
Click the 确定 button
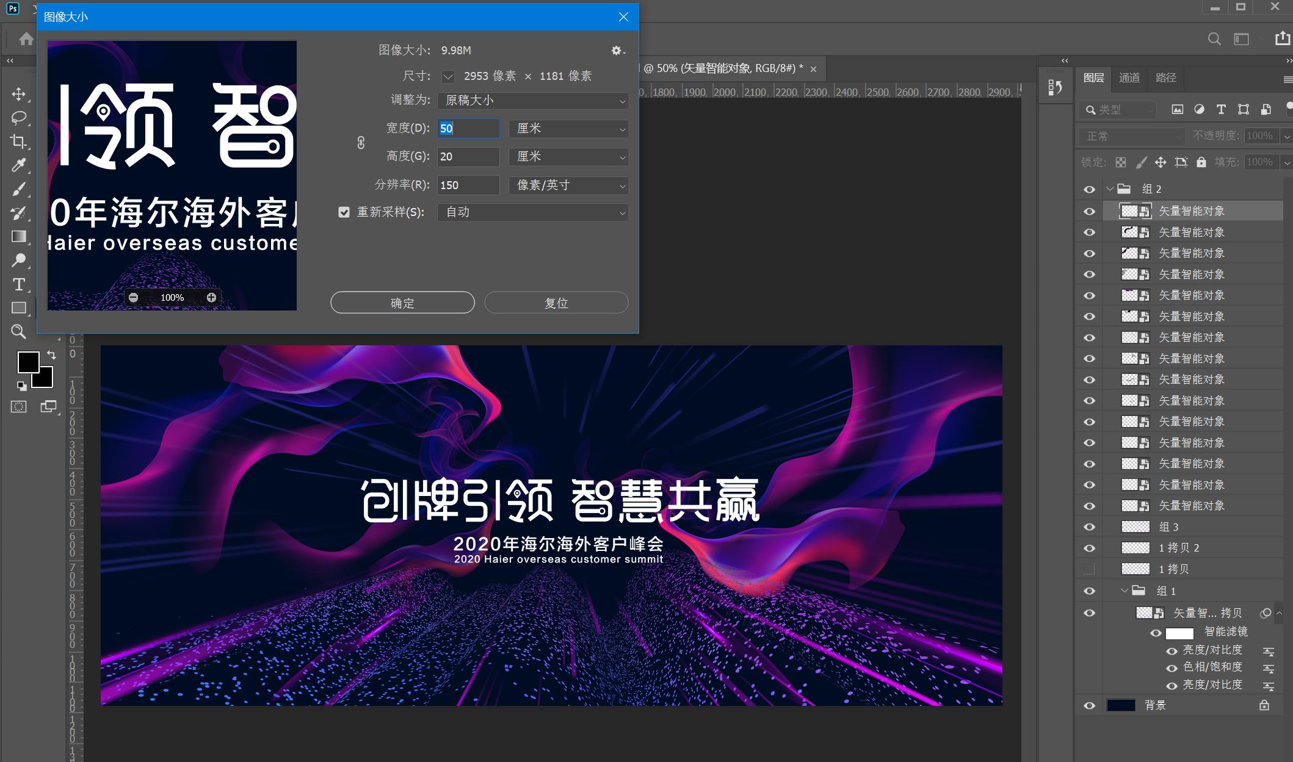click(402, 303)
